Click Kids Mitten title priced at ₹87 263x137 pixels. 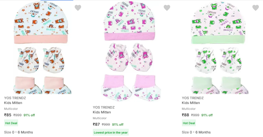[x=102, y=112]
